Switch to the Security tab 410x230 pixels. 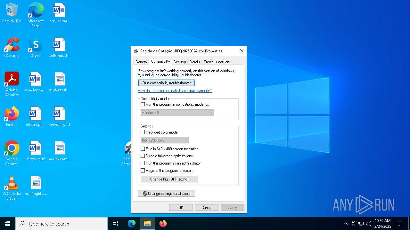point(180,62)
